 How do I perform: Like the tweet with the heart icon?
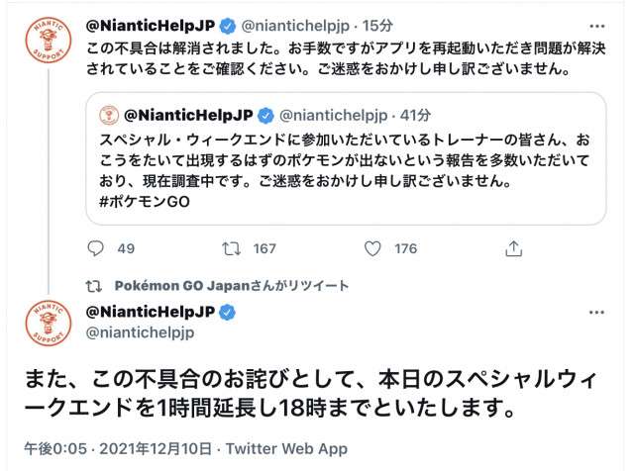pos(372,248)
